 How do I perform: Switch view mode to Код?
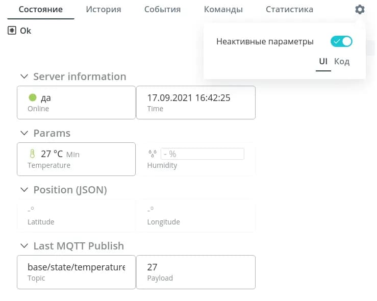342,62
